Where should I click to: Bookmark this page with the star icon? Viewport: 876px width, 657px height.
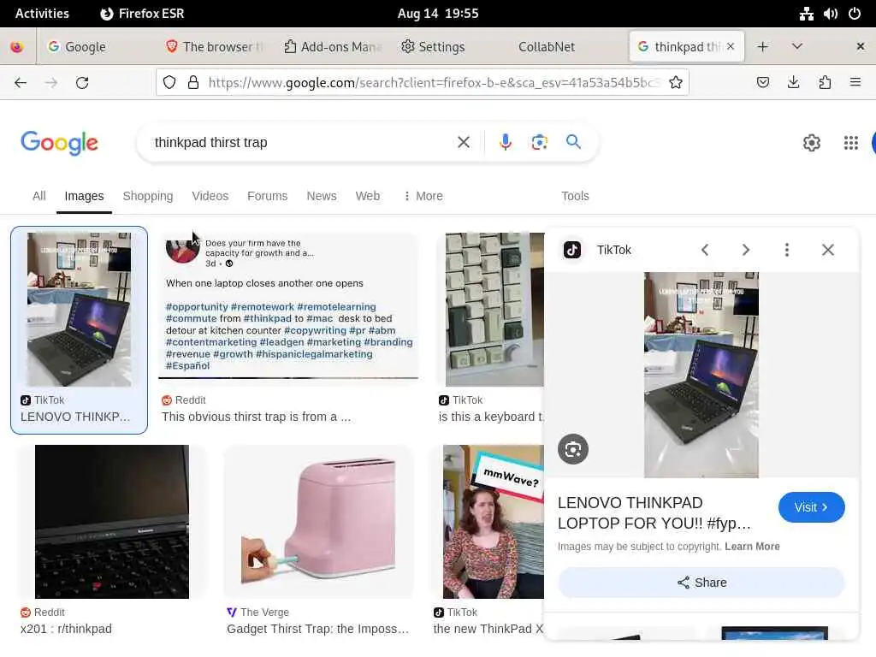pos(676,83)
